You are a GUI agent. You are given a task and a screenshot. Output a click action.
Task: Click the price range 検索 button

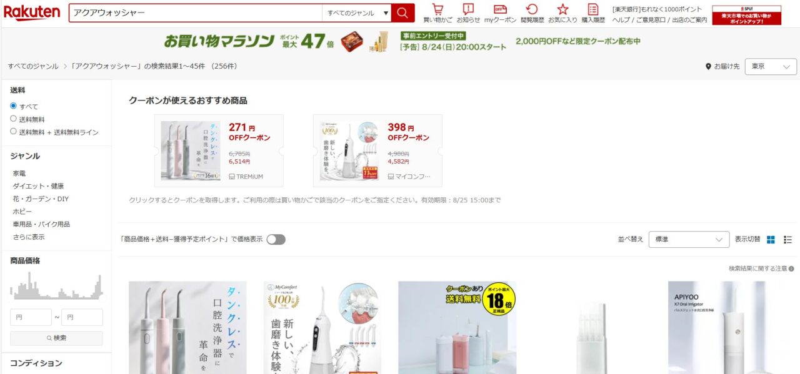(x=56, y=338)
